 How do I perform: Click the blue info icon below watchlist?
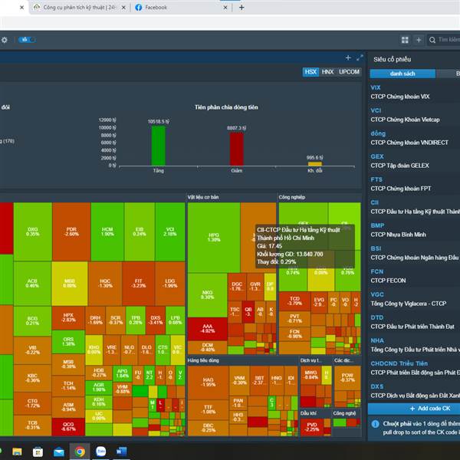pyautogui.click(x=375, y=424)
